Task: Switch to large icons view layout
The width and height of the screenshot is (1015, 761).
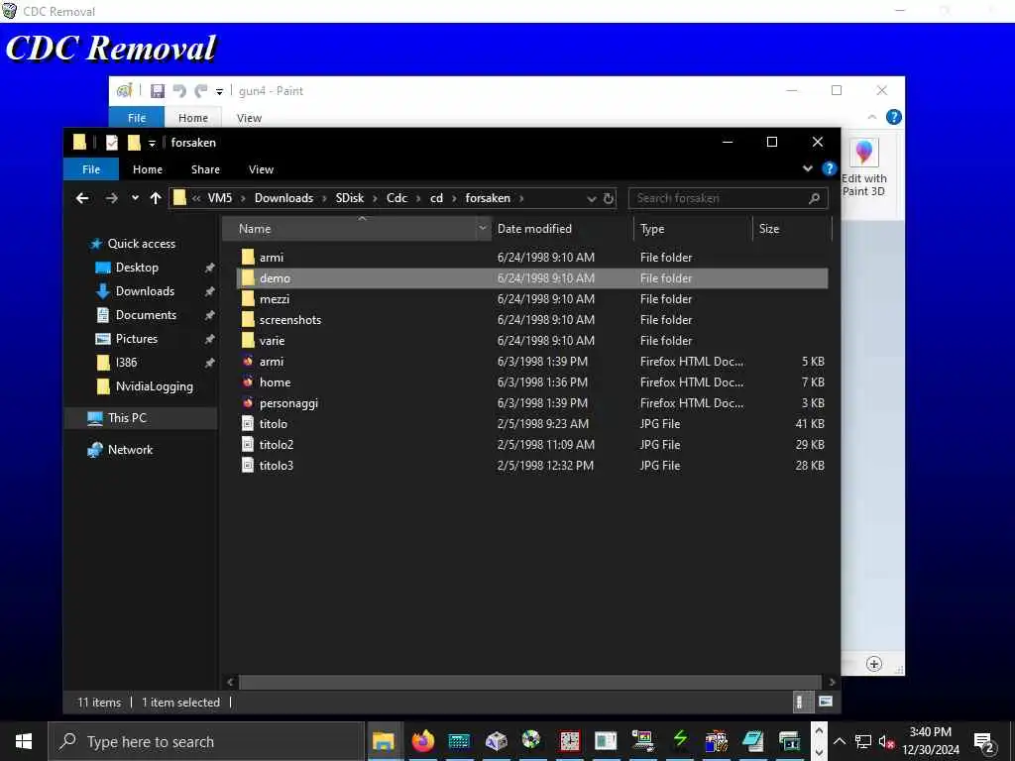Action: click(825, 702)
